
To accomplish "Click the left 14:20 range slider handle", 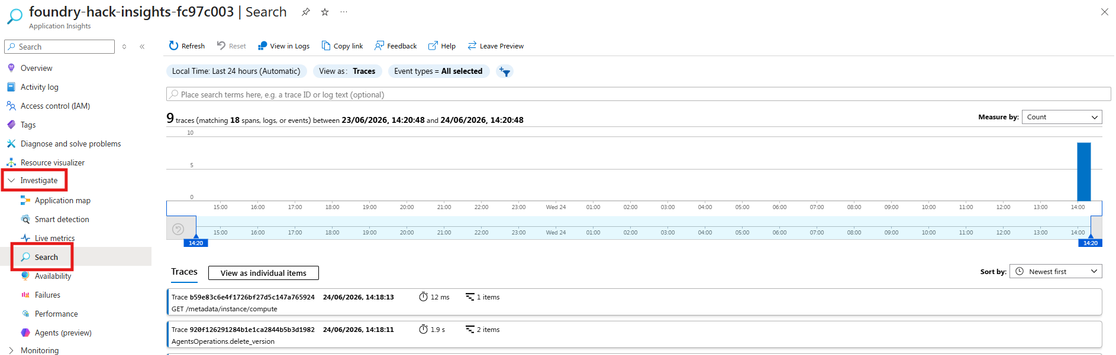I will (x=196, y=243).
